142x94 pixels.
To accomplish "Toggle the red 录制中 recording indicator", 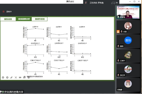I will coord(4,12).
